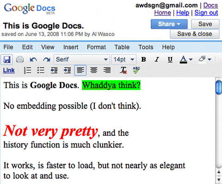Insert a bulleted list
Viewport: 222px width, 184px height.
[41, 70]
